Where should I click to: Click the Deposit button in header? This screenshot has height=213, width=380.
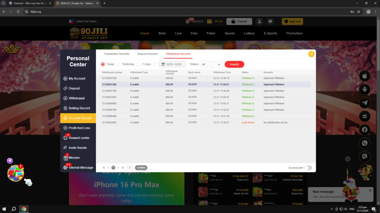point(239,21)
